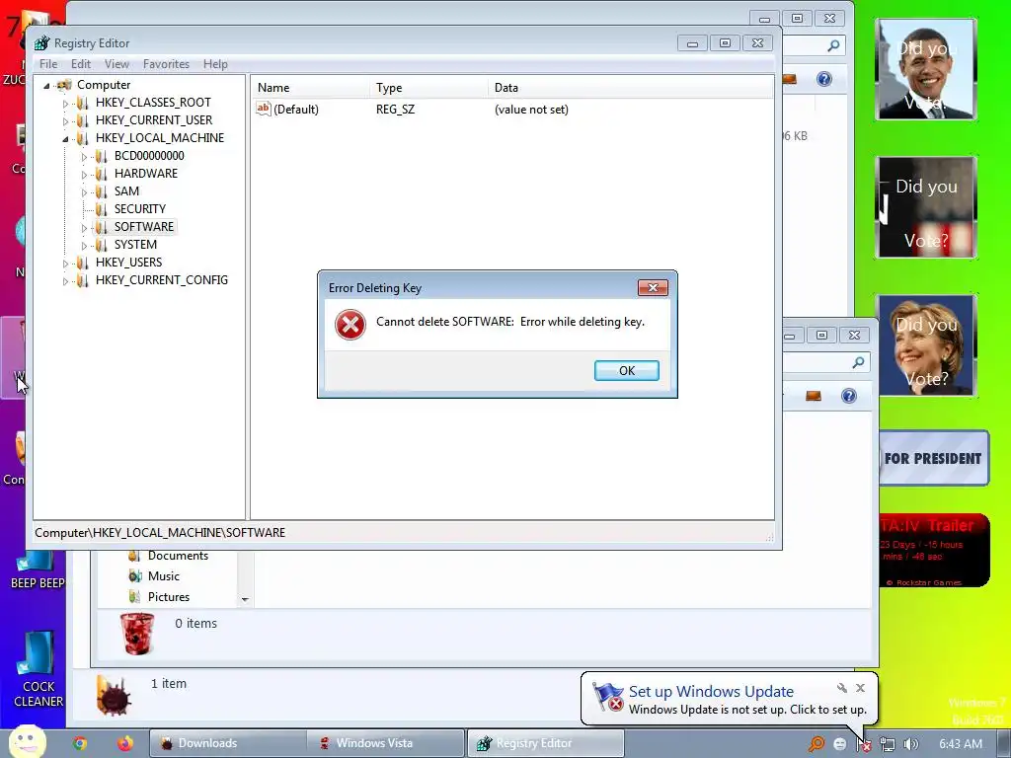Viewport: 1011px width, 758px height.
Task: Expand the SAM key
Action: 84,192
